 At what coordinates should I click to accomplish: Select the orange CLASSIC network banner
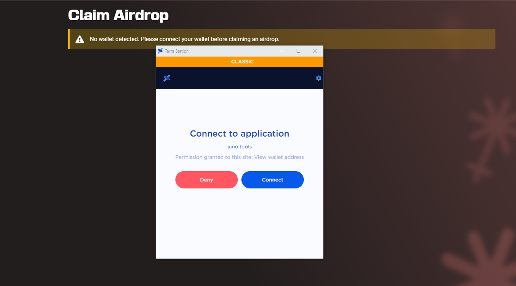(240, 62)
